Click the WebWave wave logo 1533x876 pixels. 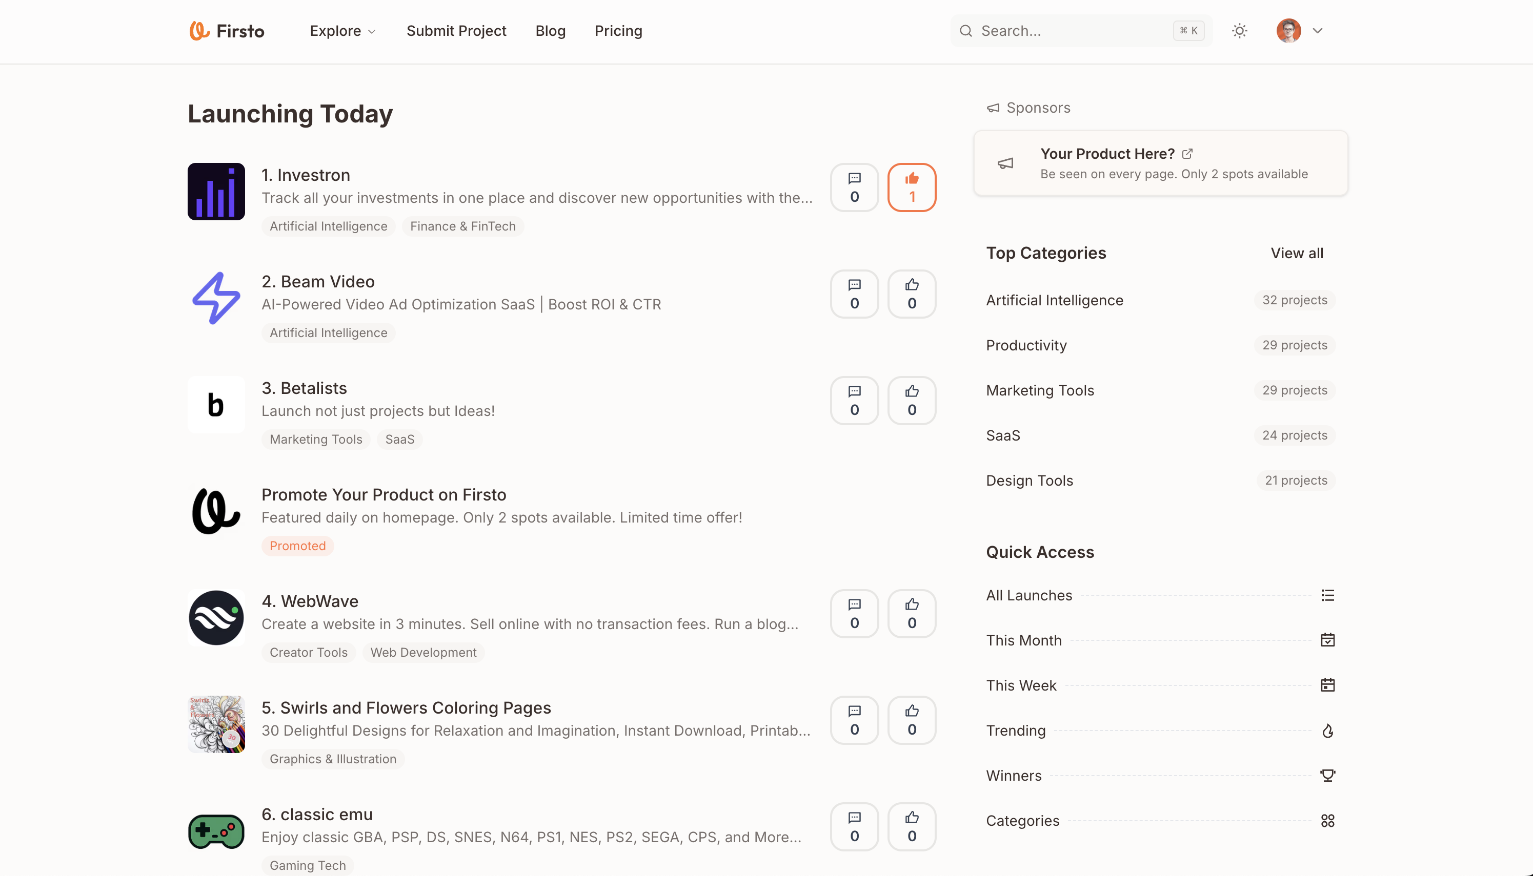[216, 617]
